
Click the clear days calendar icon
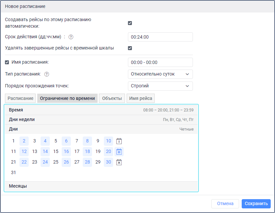[x=119, y=162]
